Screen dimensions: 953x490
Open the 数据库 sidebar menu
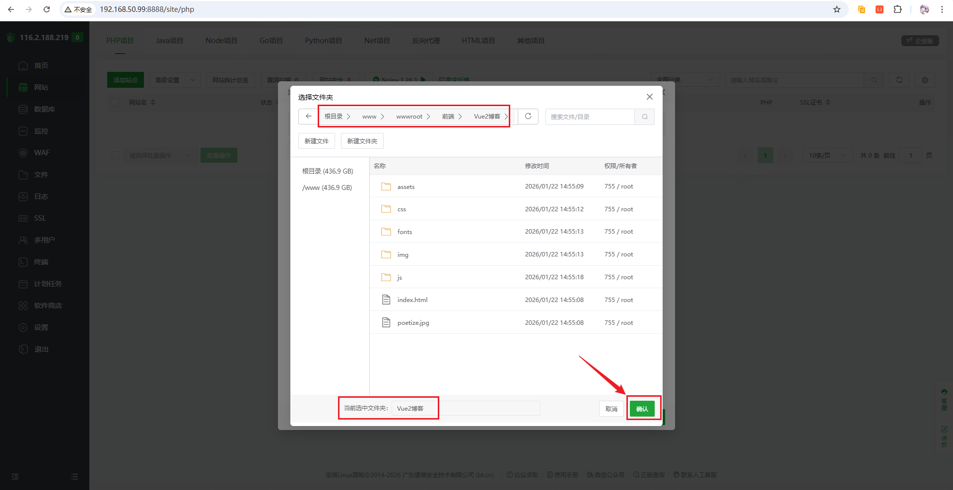(44, 109)
